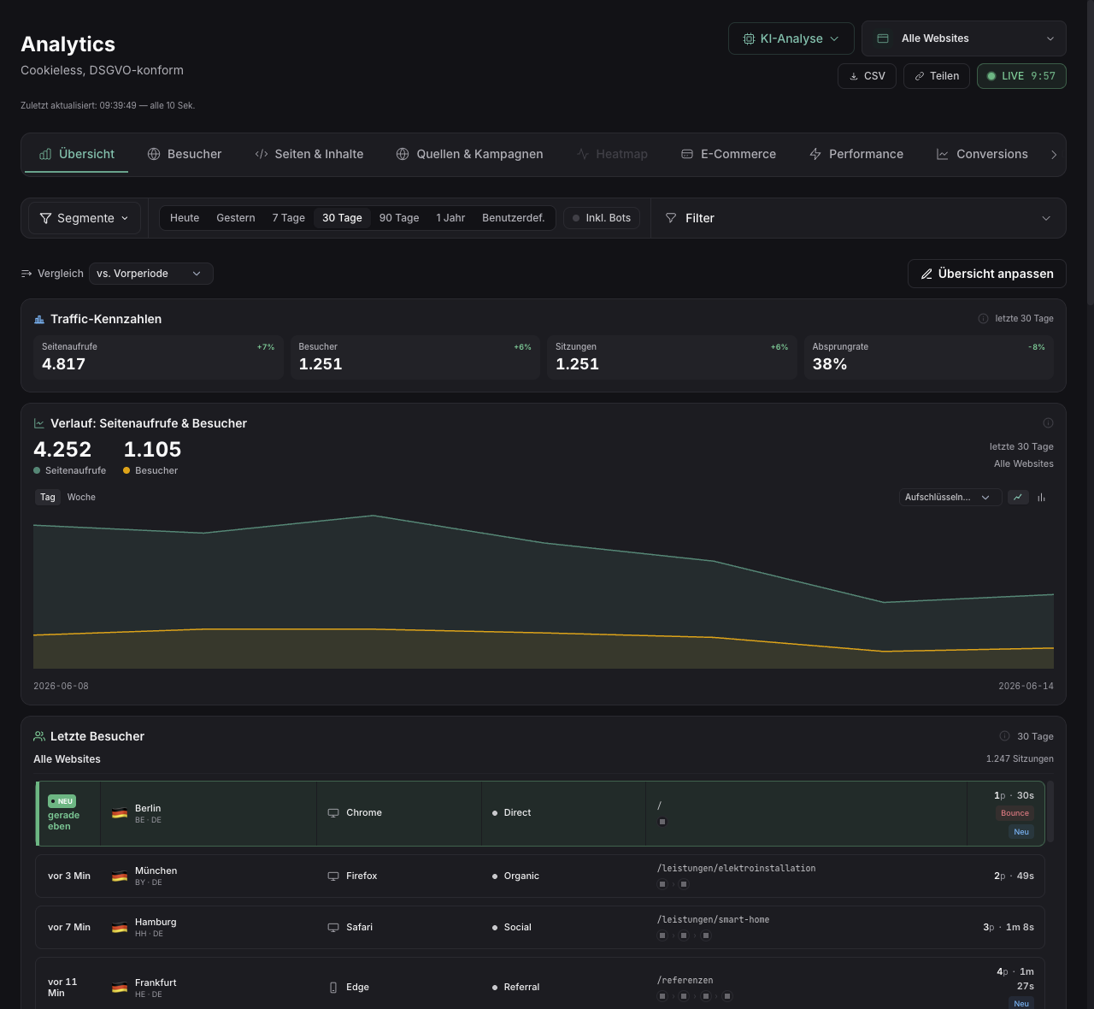Select the E-Commerce tab

tap(729, 154)
